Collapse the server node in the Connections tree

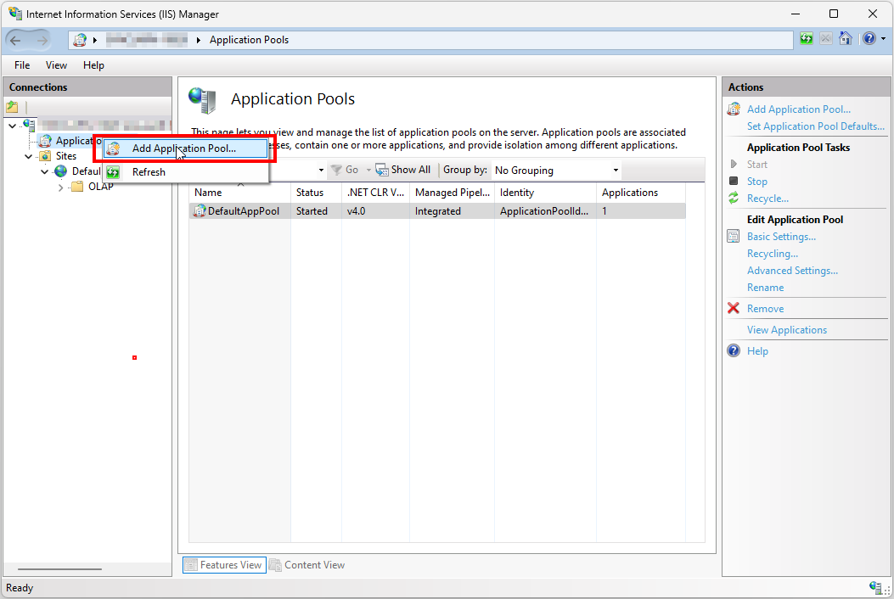pyautogui.click(x=12, y=126)
